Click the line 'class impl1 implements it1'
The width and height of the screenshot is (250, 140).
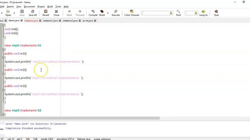pyautogui.click(x=23, y=45)
